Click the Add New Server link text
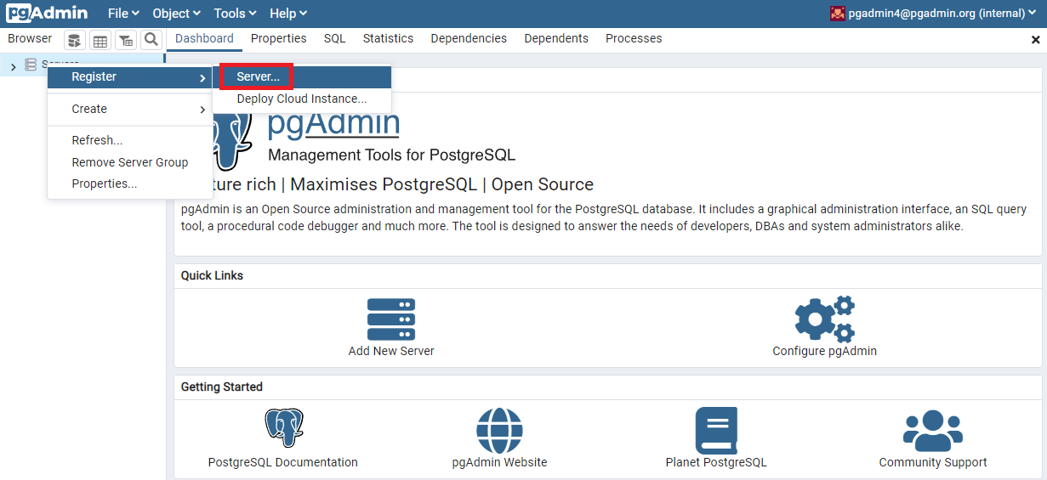Viewport: 1047px width, 480px height. pos(391,351)
